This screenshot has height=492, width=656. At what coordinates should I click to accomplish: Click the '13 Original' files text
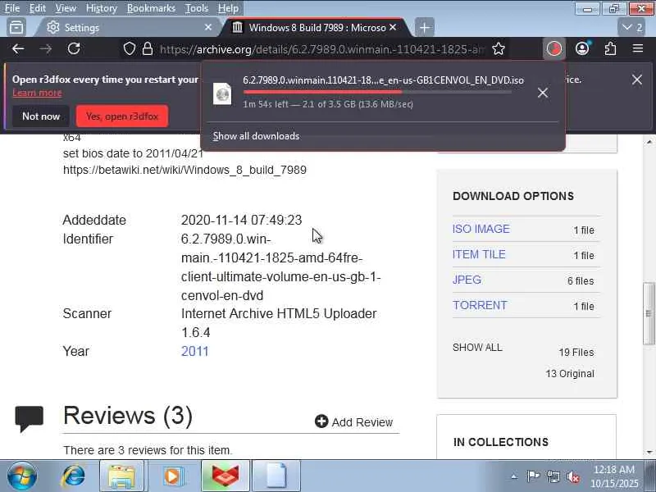[569, 374]
